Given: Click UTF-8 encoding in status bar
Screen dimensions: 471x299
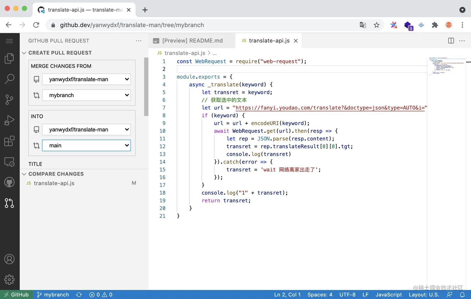Looking at the screenshot, I should coord(347,295).
